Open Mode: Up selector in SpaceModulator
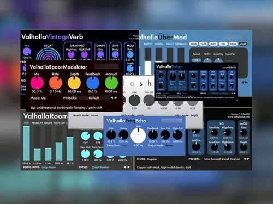This screenshot has width=273, height=204. point(38,98)
